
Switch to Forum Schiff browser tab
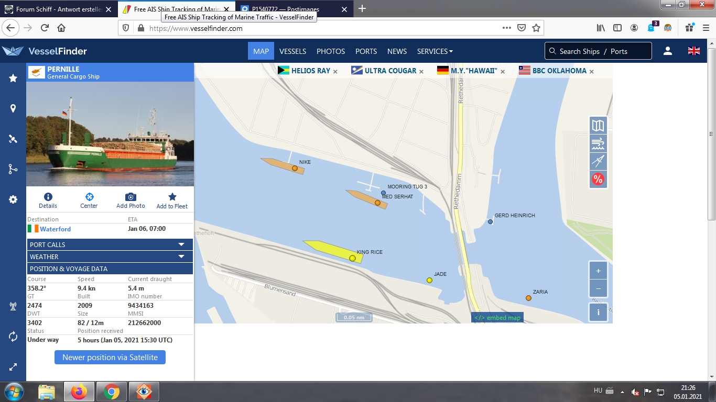58,9
